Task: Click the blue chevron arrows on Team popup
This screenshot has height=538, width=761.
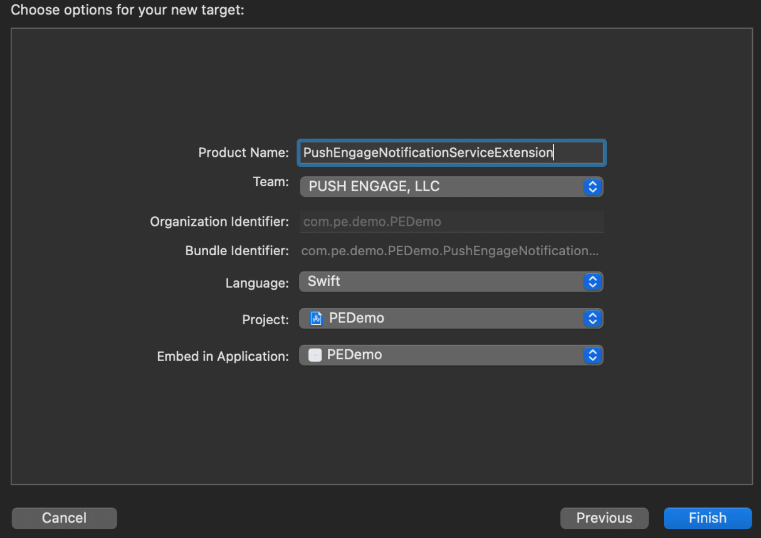Action: (592, 187)
